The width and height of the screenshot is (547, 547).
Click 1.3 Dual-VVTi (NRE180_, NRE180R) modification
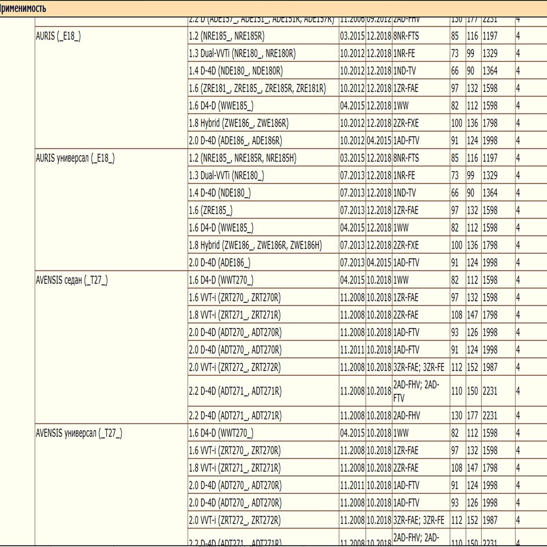click(x=242, y=54)
